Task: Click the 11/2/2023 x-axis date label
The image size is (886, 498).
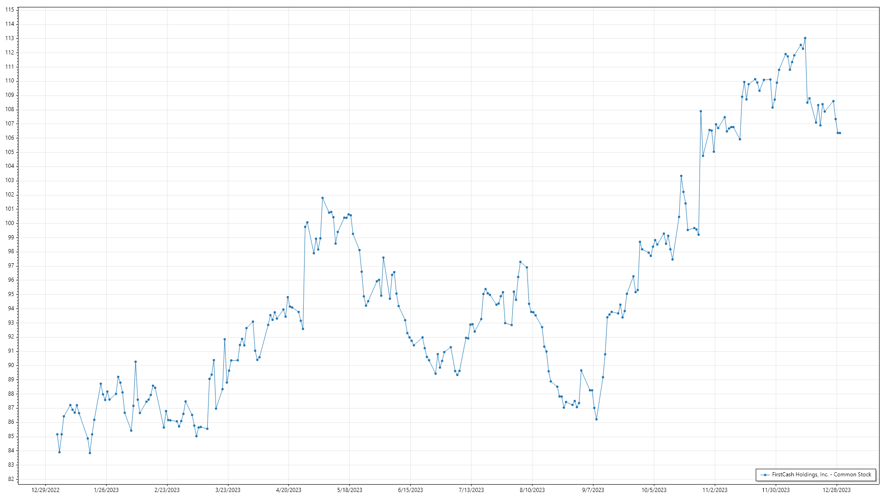Action: click(x=715, y=490)
